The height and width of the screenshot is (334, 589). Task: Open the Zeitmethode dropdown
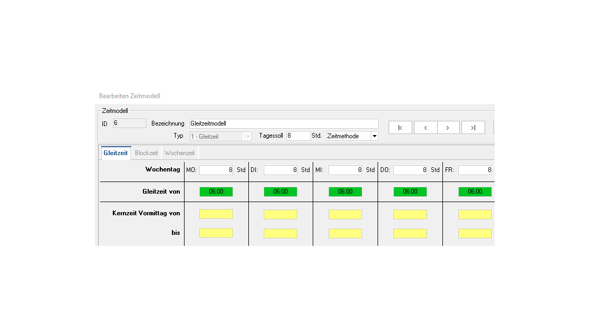(374, 136)
